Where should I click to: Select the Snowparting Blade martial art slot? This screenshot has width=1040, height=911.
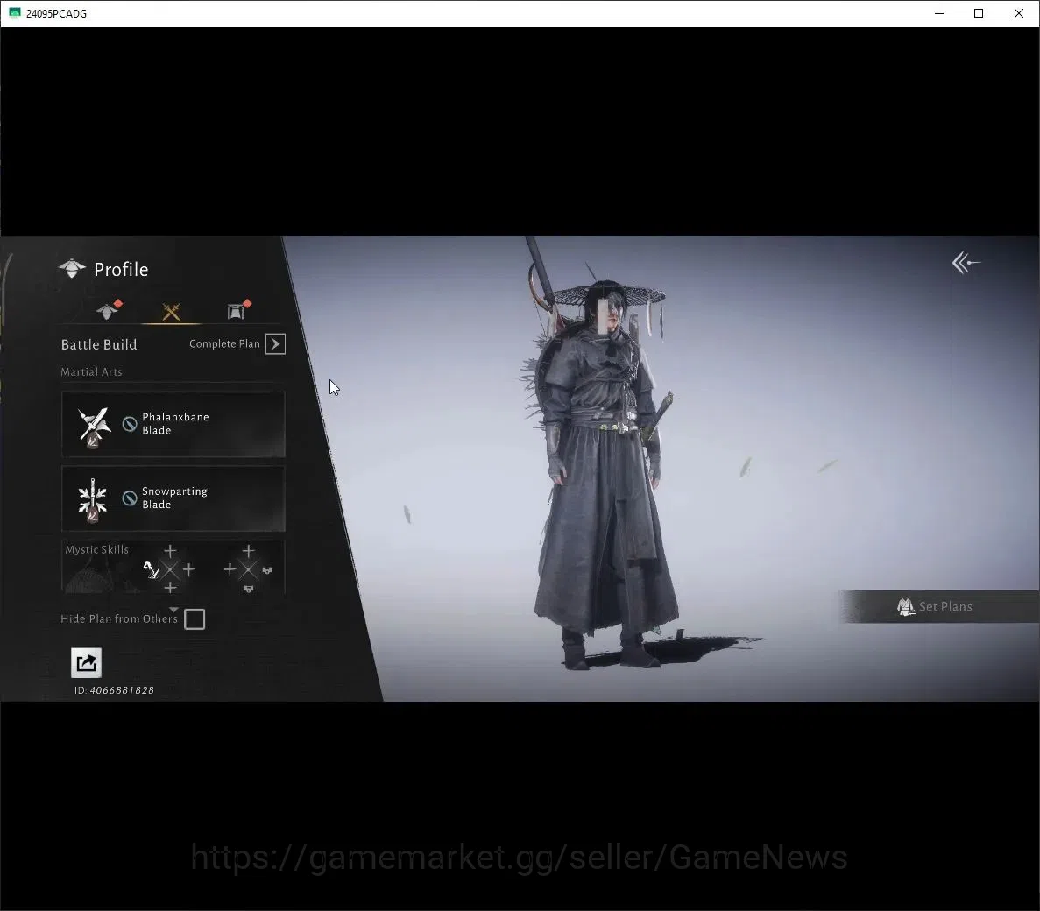(x=173, y=498)
